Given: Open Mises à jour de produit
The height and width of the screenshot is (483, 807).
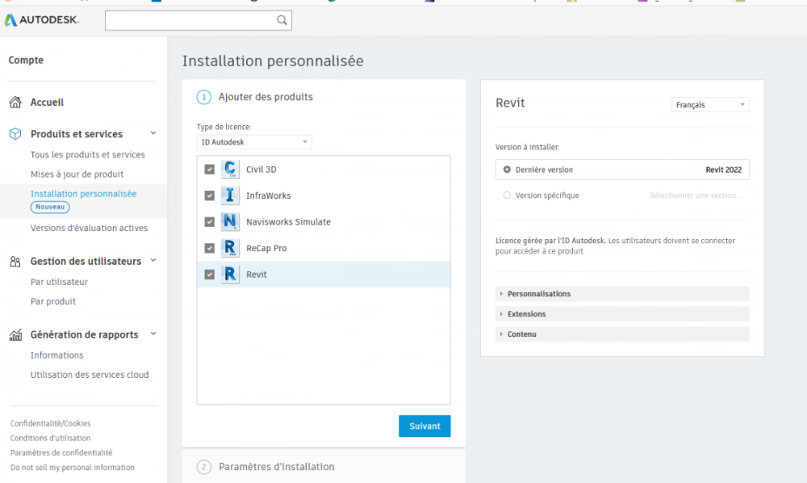Looking at the screenshot, I should click(77, 174).
